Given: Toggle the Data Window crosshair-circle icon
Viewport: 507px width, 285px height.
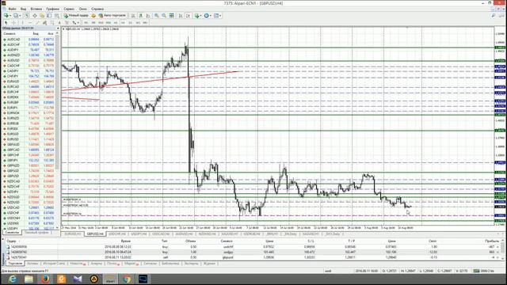Looking at the screenshot, I should [x=35, y=16].
